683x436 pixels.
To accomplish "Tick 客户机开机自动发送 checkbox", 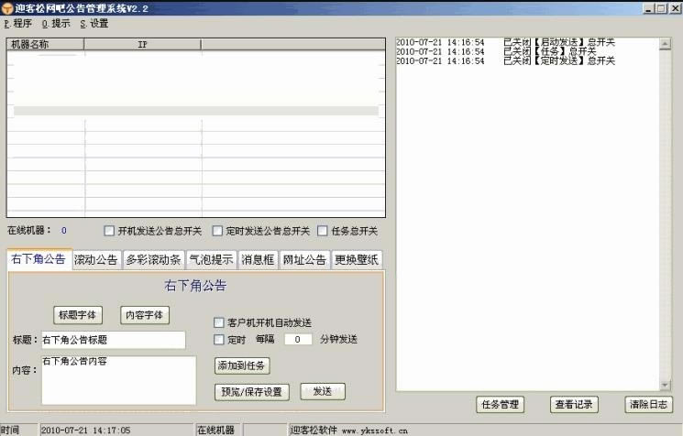I will point(219,322).
